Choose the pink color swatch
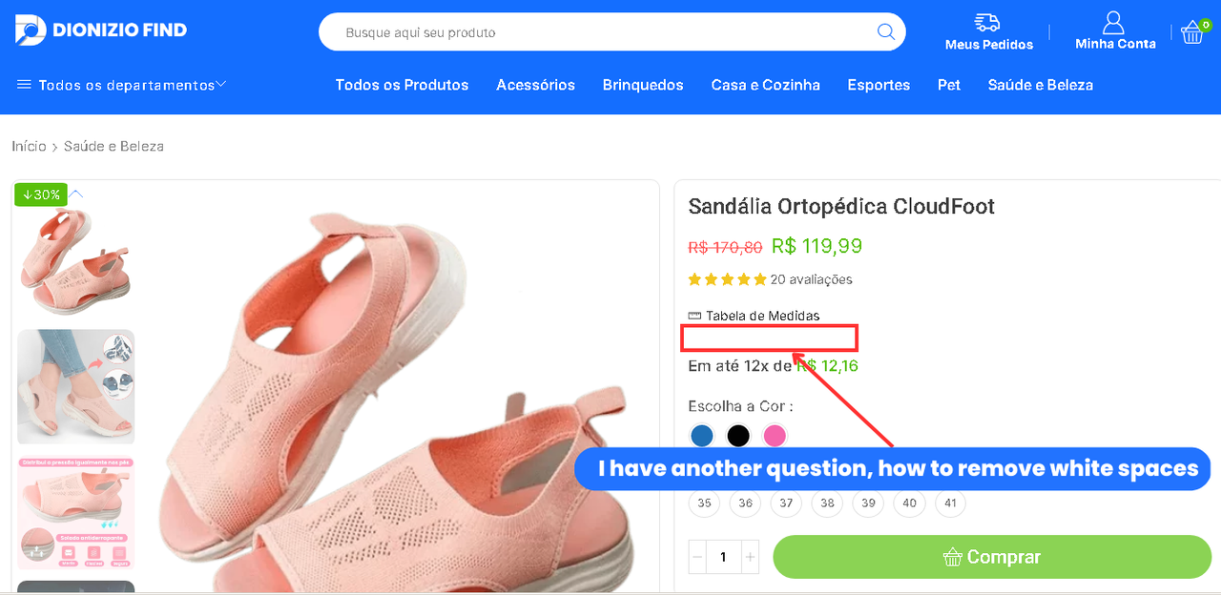The height and width of the screenshot is (595, 1221). coord(775,436)
